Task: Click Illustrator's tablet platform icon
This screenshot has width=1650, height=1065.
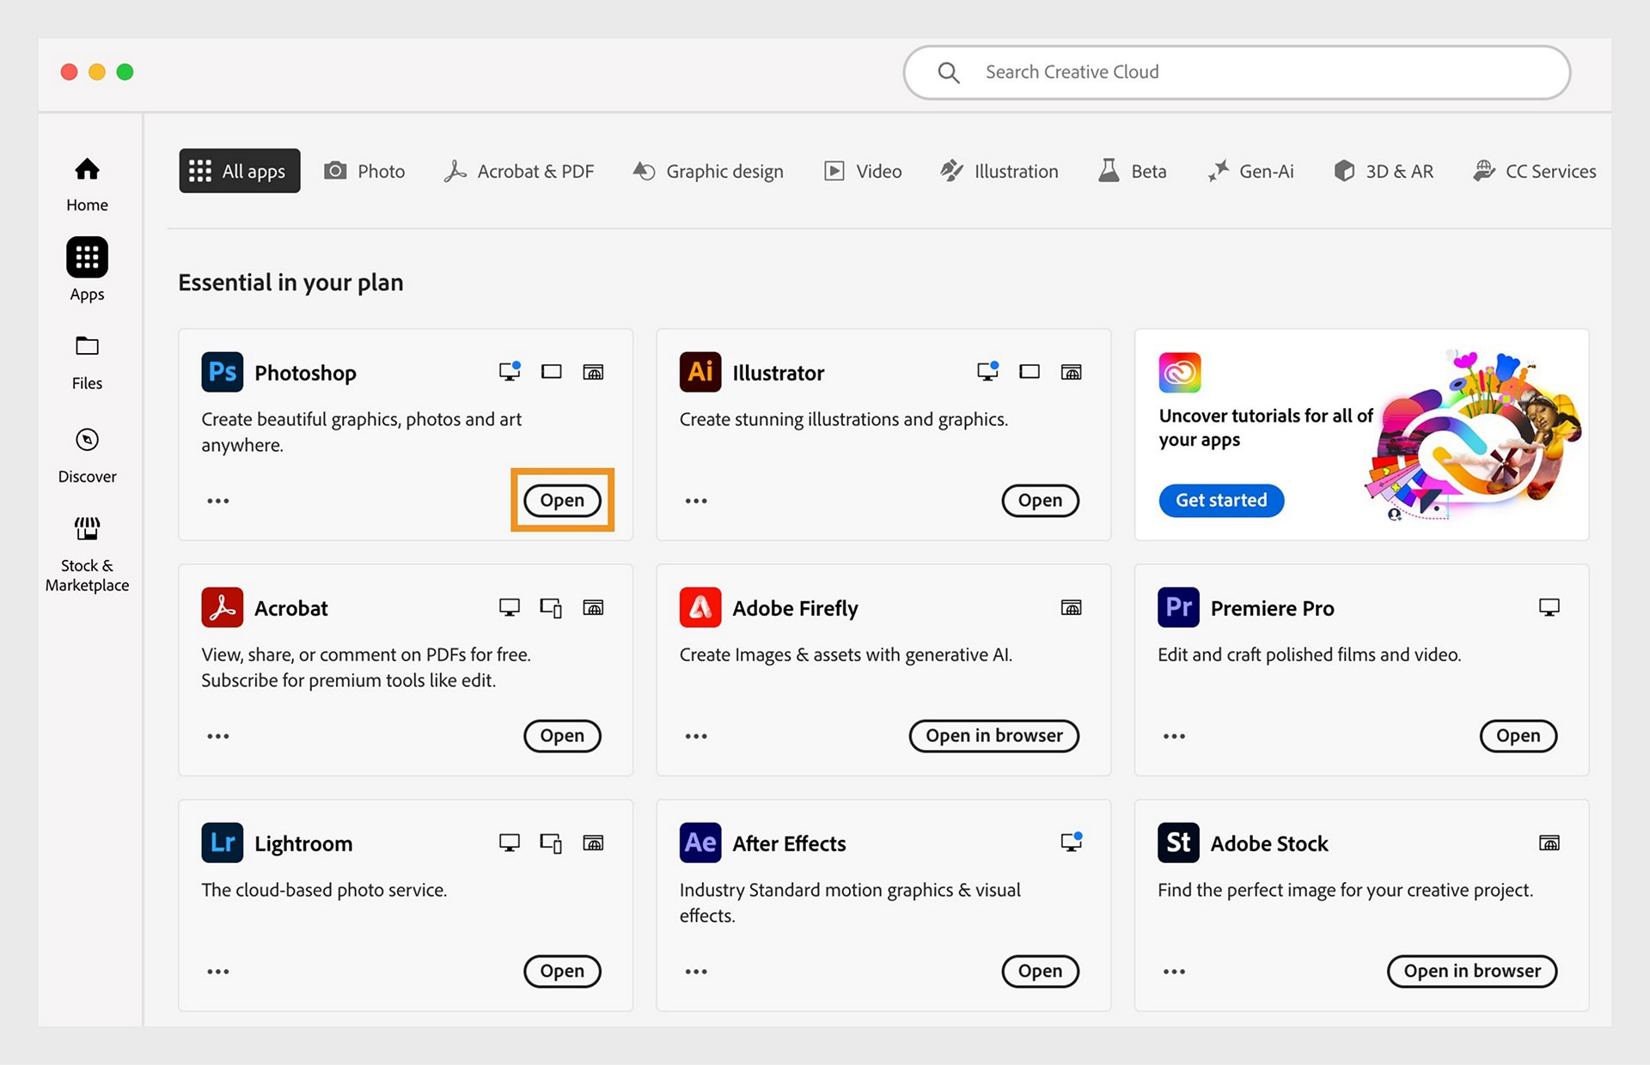Action: coord(1030,372)
